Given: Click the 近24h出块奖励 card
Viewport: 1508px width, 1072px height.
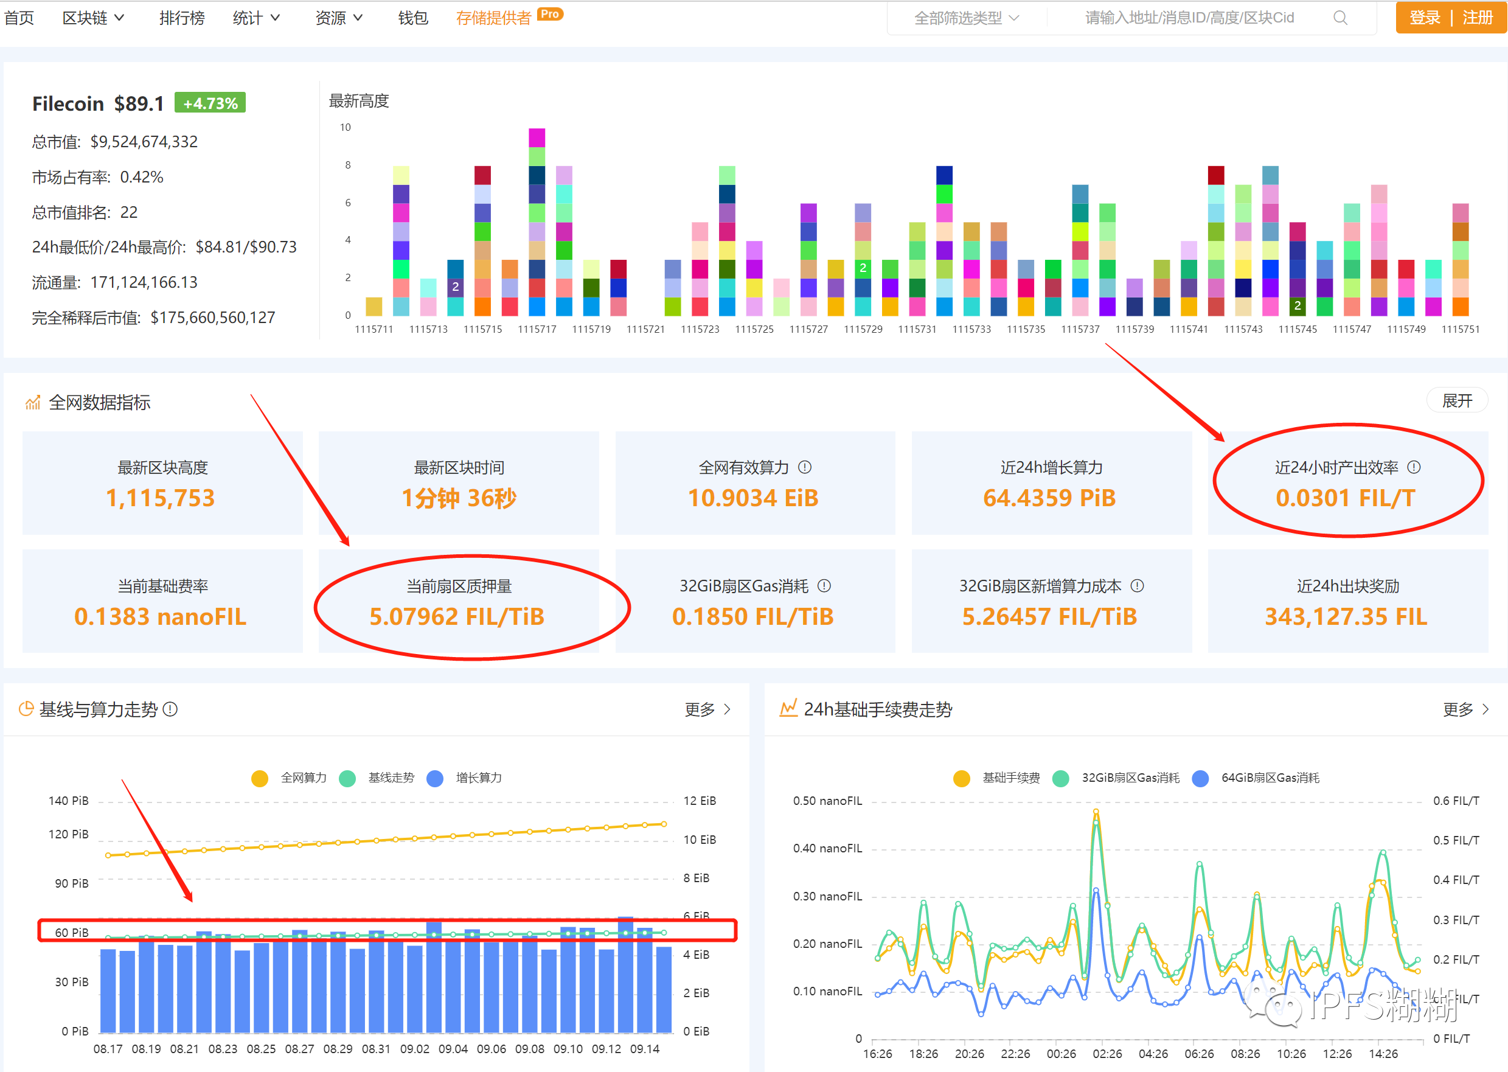Looking at the screenshot, I should point(1347,601).
